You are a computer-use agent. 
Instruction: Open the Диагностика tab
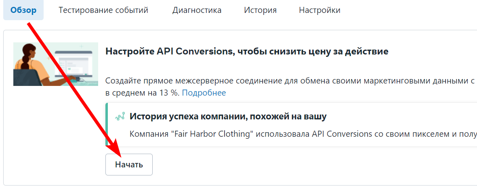197,10
